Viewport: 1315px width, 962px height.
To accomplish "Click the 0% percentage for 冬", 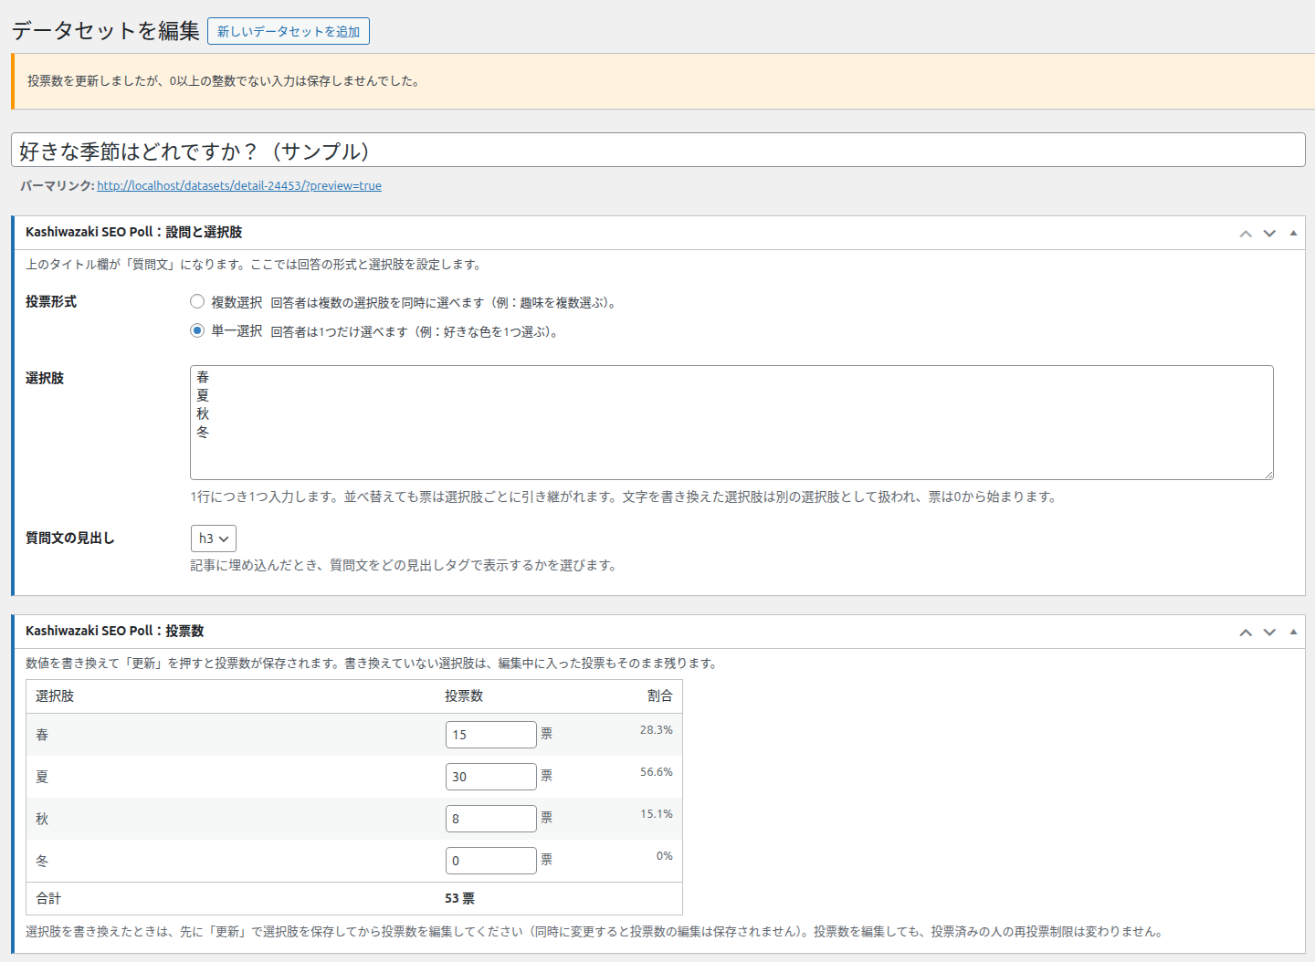I will pyautogui.click(x=665, y=856).
